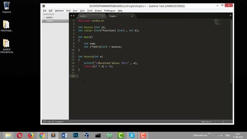Click the printf statement on line 14
The width and height of the screenshot is (247, 139).
click(x=111, y=63)
